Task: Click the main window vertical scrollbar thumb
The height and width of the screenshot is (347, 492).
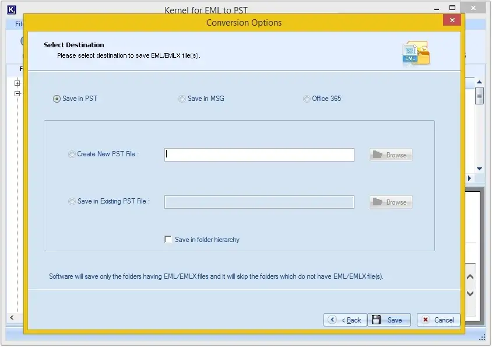Action: [479, 96]
